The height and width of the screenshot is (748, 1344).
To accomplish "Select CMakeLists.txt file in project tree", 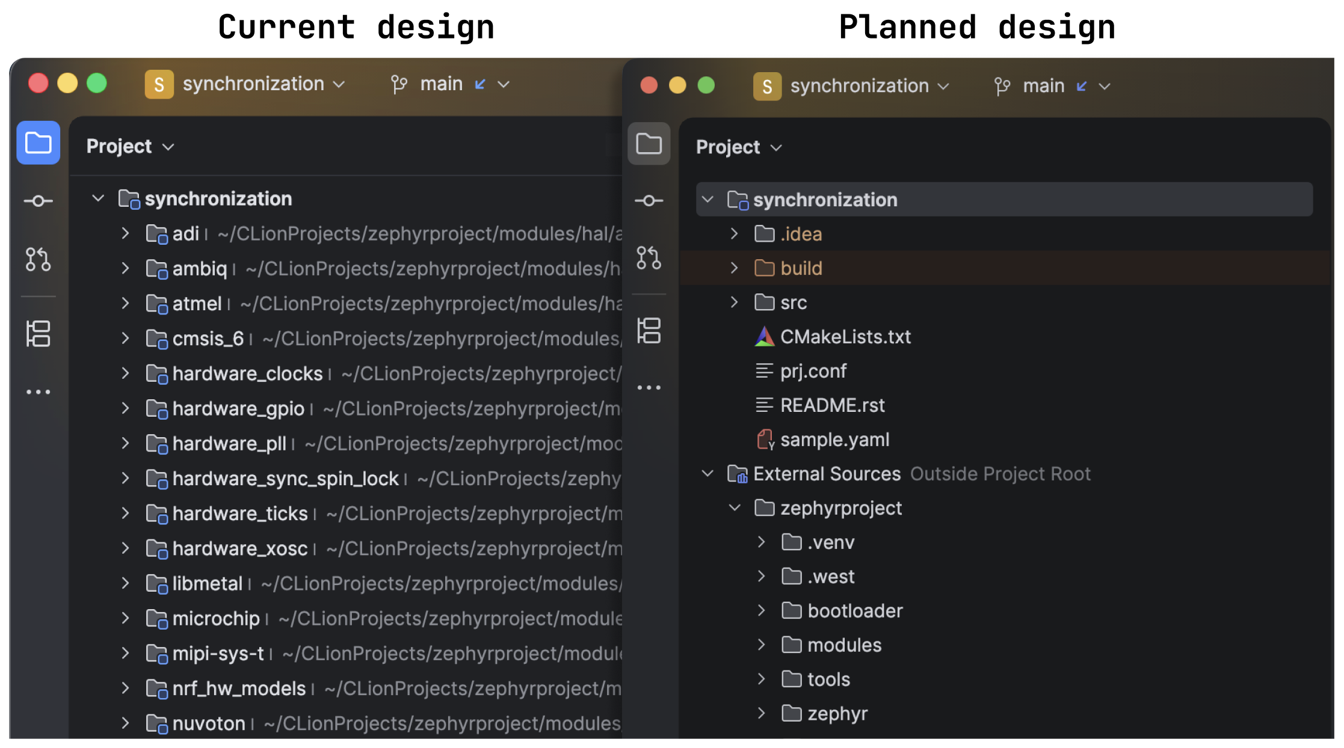I will pyautogui.click(x=845, y=337).
